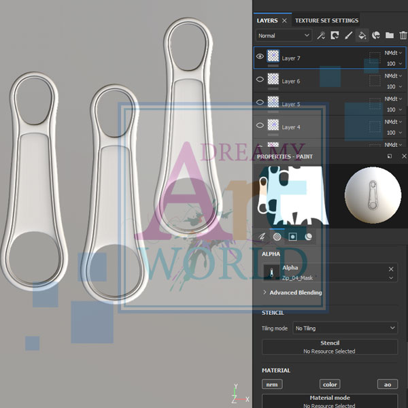
Task: Click the Zip_04_Mask alpha thumbnail
Action: (271, 273)
